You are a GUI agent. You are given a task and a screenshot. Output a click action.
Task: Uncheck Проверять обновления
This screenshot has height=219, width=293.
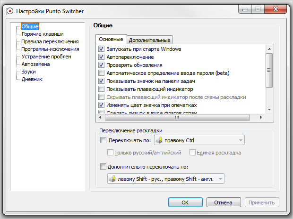pyautogui.click(x=101, y=65)
